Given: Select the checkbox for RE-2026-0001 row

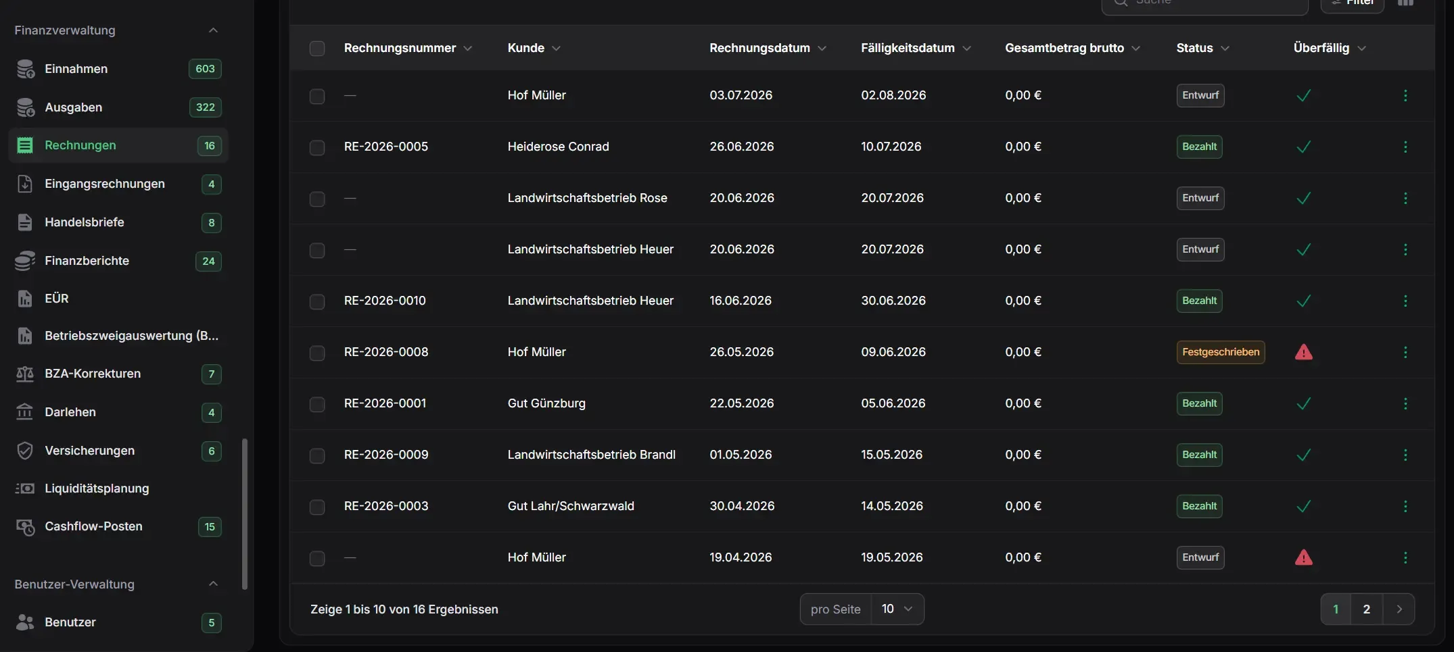Looking at the screenshot, I should point(317,404).
